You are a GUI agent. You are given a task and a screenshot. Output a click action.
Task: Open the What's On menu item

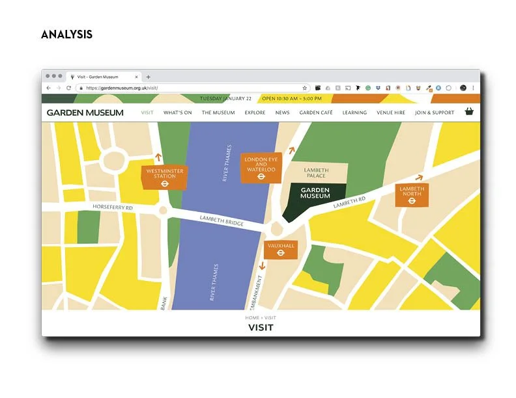(178, 113)
